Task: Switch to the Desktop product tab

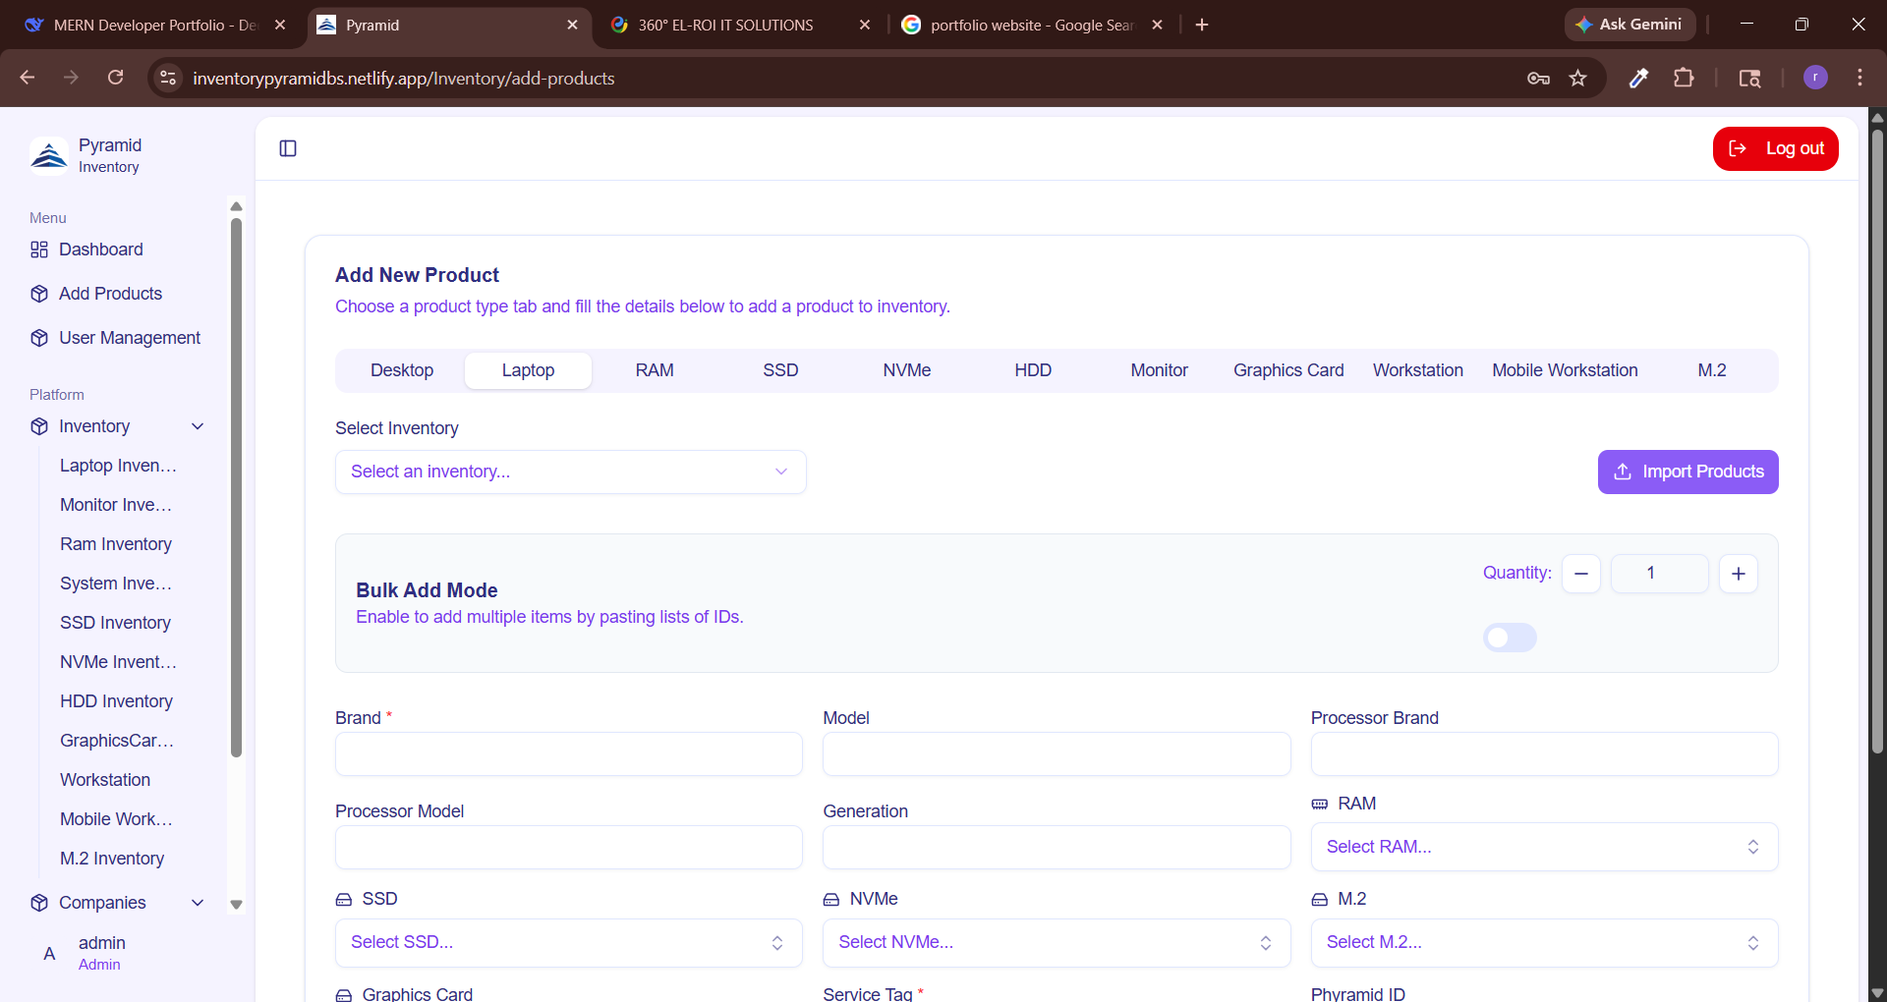Action: pyautogui.click(x=402, y=370)
